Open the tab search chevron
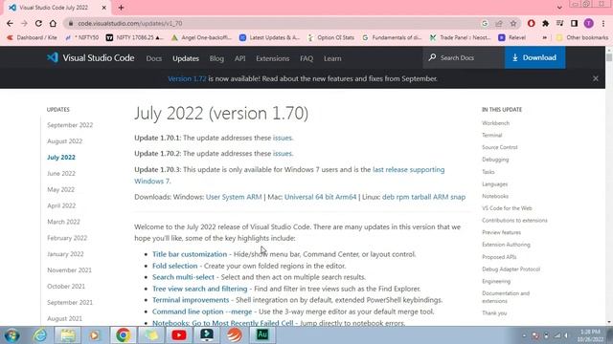Image resolution: width=613 pixels, height=344 pixels. tap(559, 8)
